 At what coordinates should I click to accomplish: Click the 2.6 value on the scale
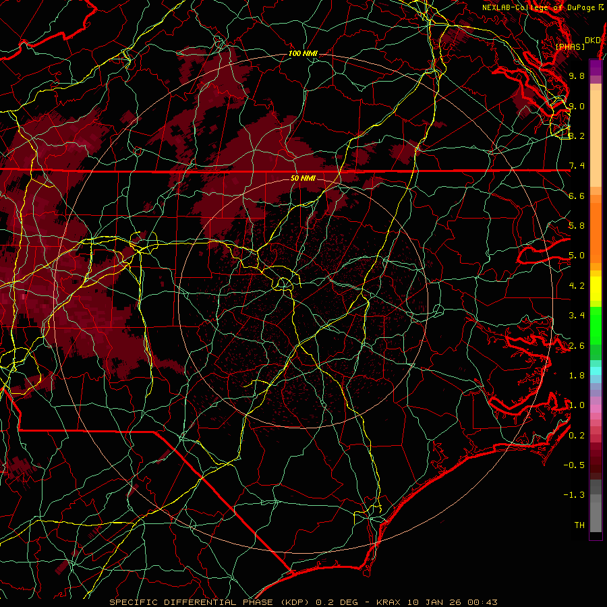click(577, 346)
